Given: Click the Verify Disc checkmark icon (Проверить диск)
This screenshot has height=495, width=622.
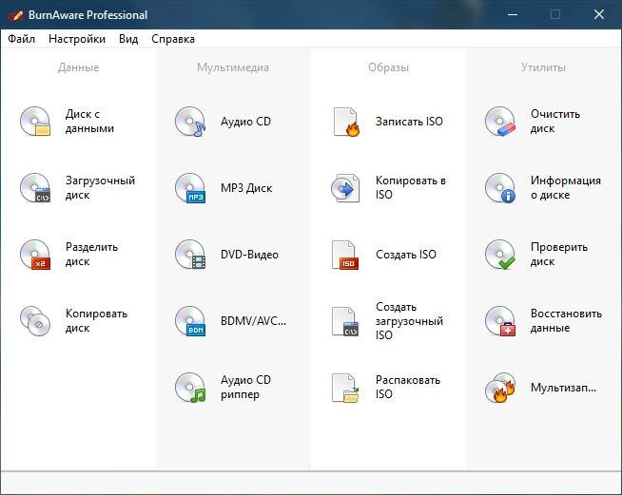Looking at the screenshot, I should [x=500, y=255].
